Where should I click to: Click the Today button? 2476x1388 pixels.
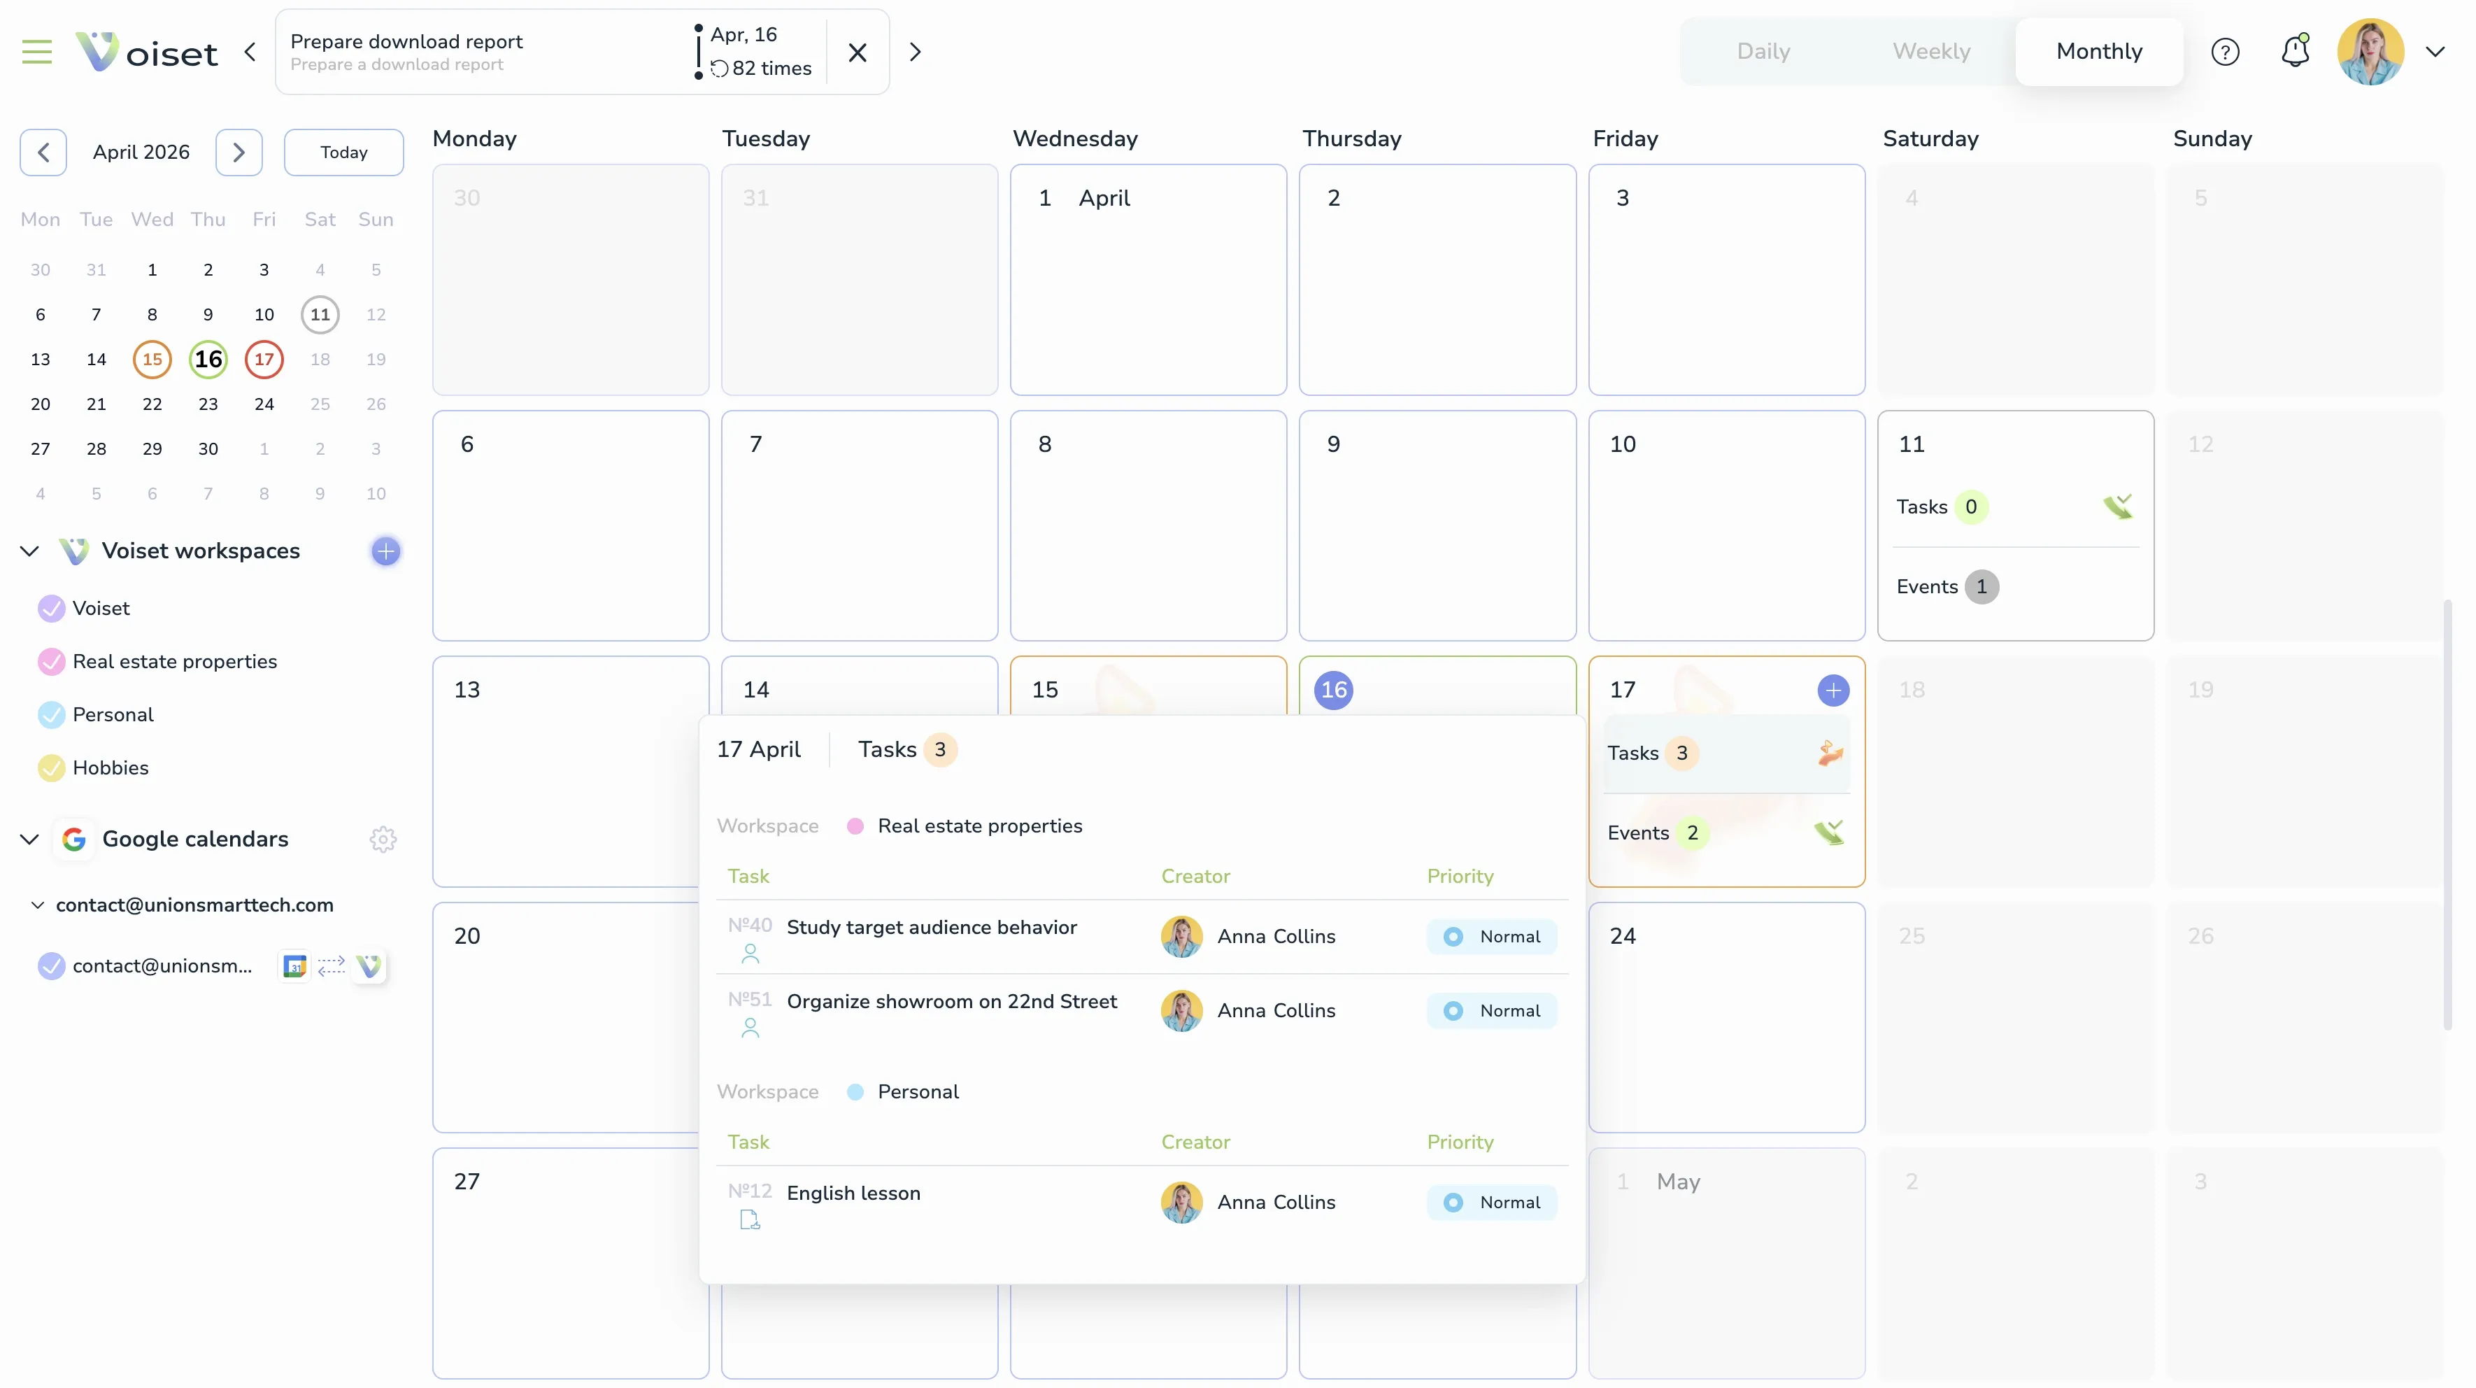(x=343, y=152)
